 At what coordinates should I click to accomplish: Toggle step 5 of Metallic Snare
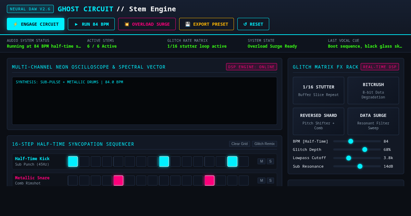coord(119,181)
